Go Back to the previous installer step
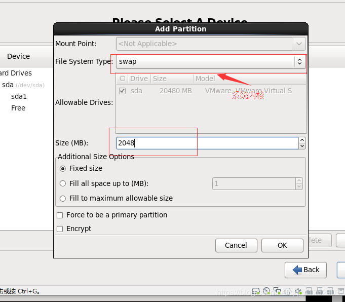345x302 pixels. pos(305,270)
